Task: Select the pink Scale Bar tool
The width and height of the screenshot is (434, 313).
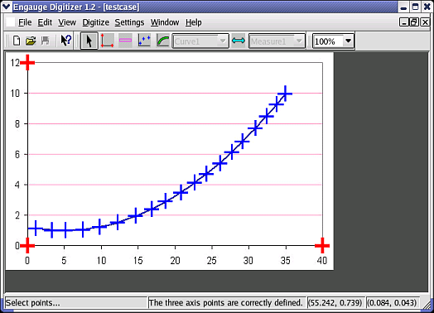Action: pyautogui.click(x=125, y=41)
